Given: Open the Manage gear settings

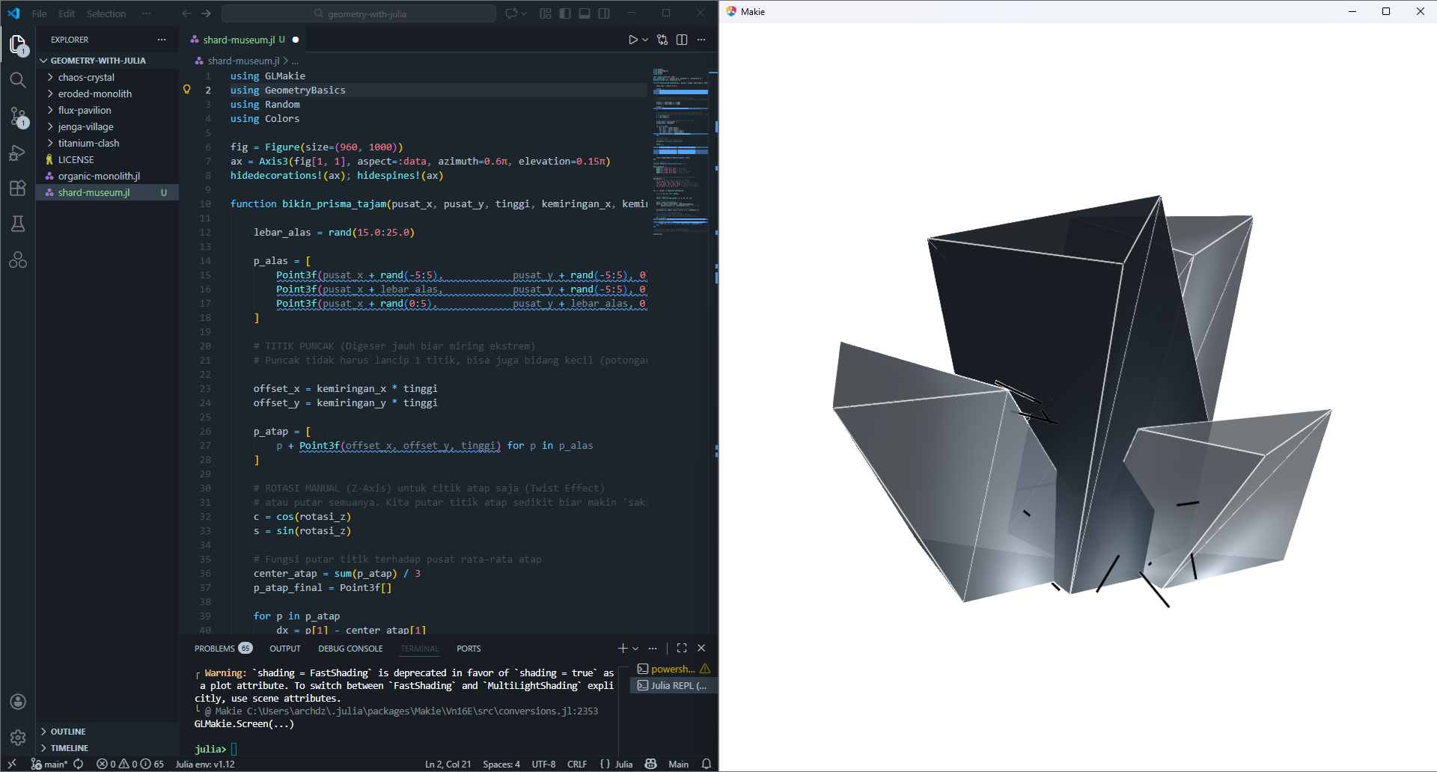Looking at the screenshot, I should [x=18, y=738].
